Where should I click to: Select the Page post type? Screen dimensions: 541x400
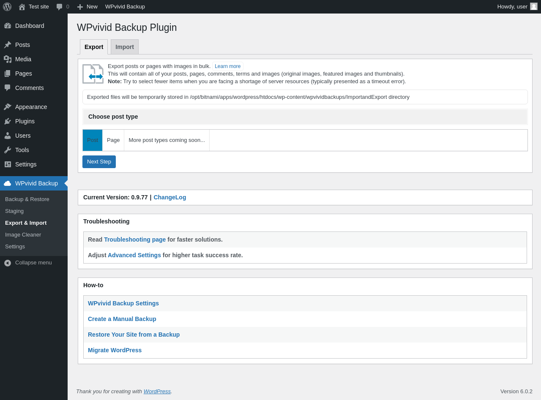pyautogui.click(x=113, y=140)
